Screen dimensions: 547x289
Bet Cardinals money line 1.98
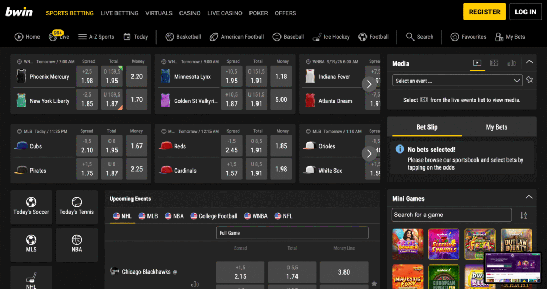point(281,169)
